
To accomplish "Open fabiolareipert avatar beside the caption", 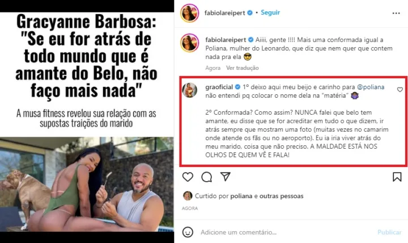I will (x=190, y=43).
